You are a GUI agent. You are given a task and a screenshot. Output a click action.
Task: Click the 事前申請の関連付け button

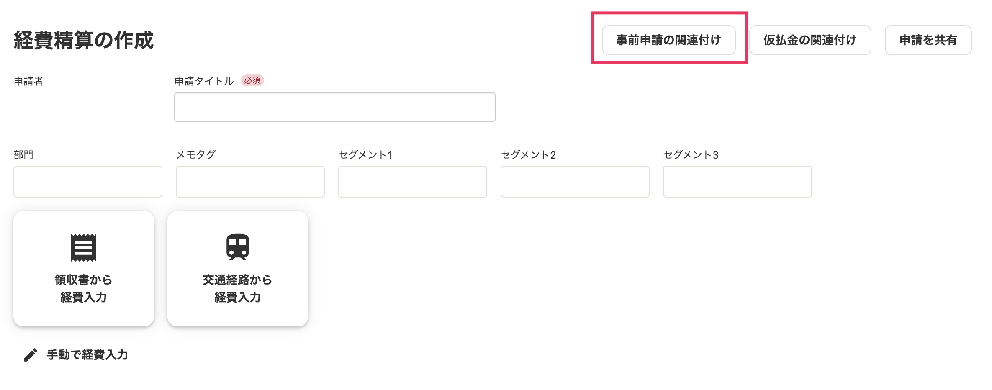(x=668, y=40)
